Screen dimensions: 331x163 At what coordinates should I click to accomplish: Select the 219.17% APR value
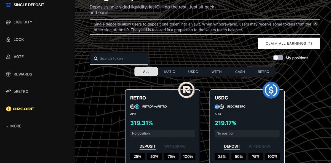226,123
